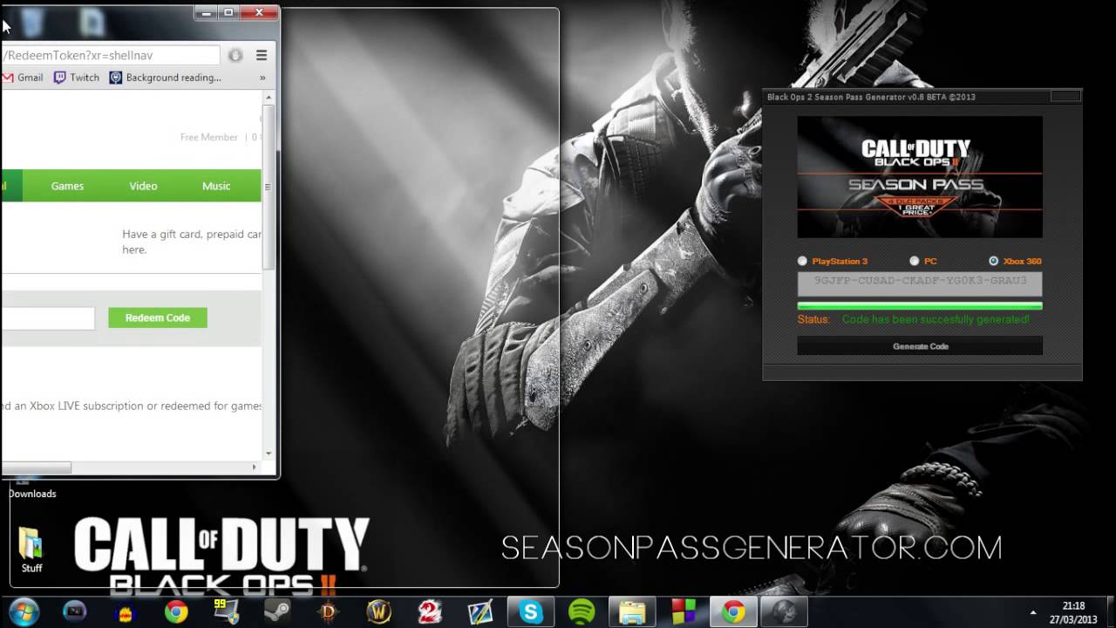This screenshot has height=628, width=1116.
Task: Select the PC platform radio button
Action: click(x=914, y=261)
